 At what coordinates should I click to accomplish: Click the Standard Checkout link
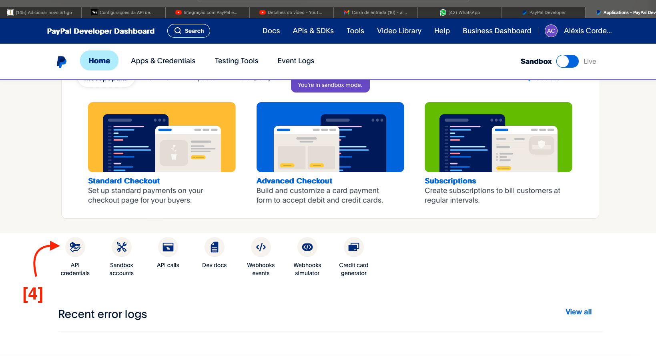coord(124,181)
